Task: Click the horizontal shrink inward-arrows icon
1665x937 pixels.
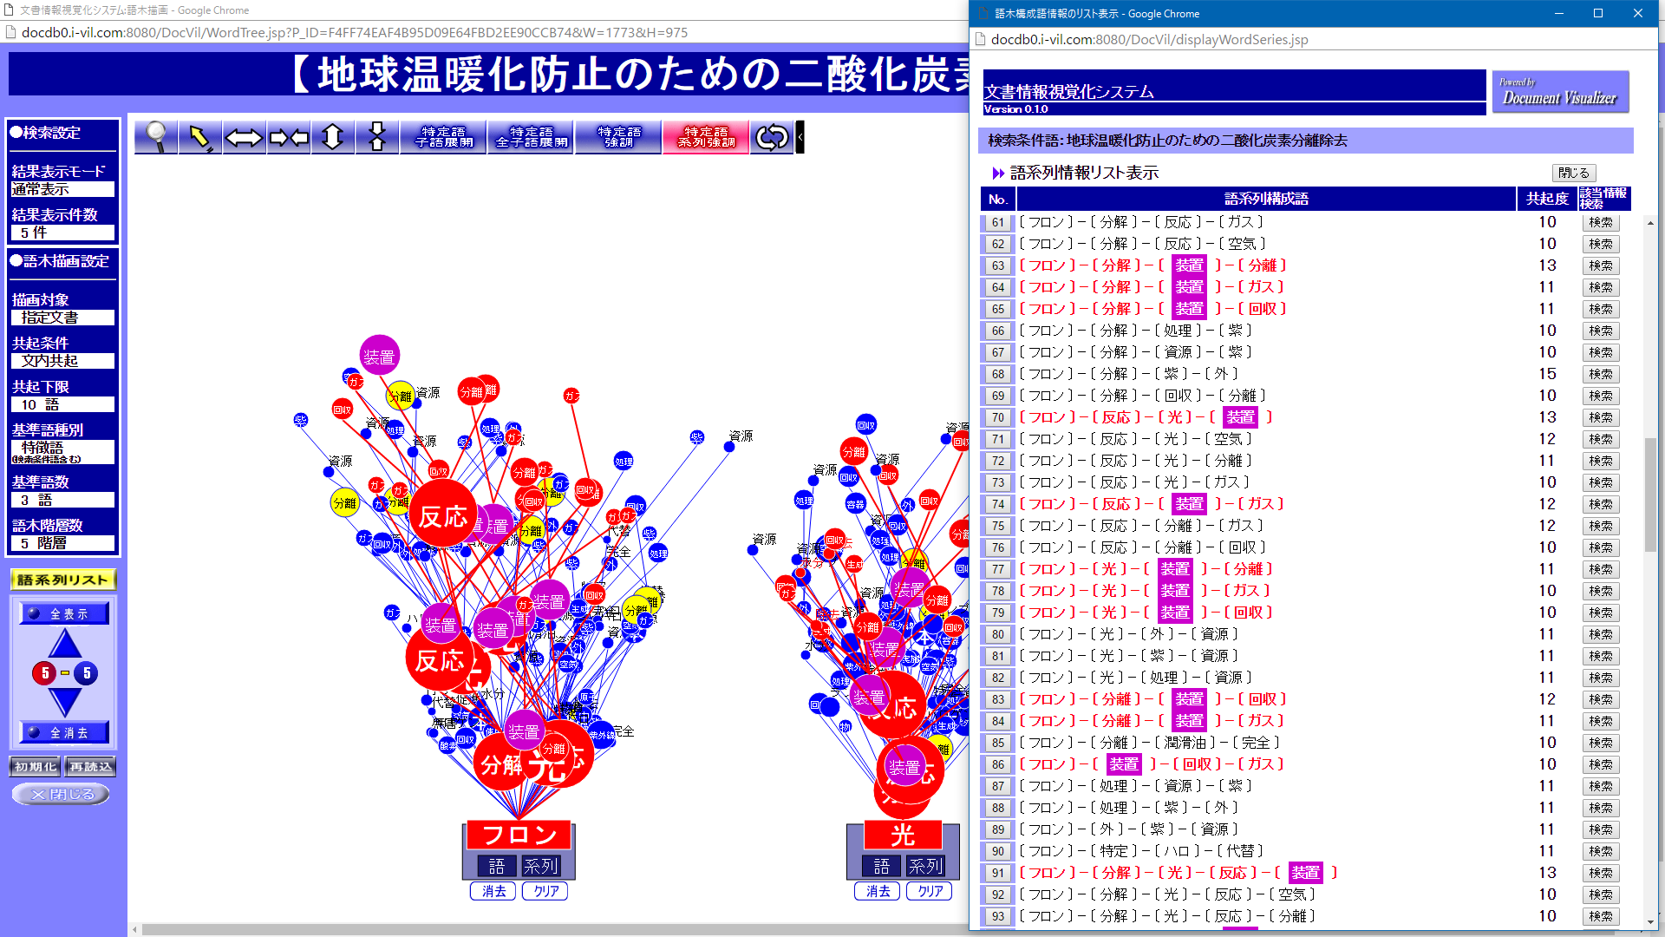Action: (289, 137)
